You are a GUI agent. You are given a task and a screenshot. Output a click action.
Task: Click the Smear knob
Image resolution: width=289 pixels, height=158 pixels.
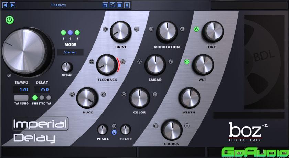coord(155,65)
